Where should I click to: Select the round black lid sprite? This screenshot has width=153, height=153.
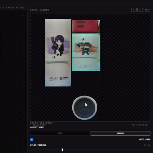tap(85, 108)
